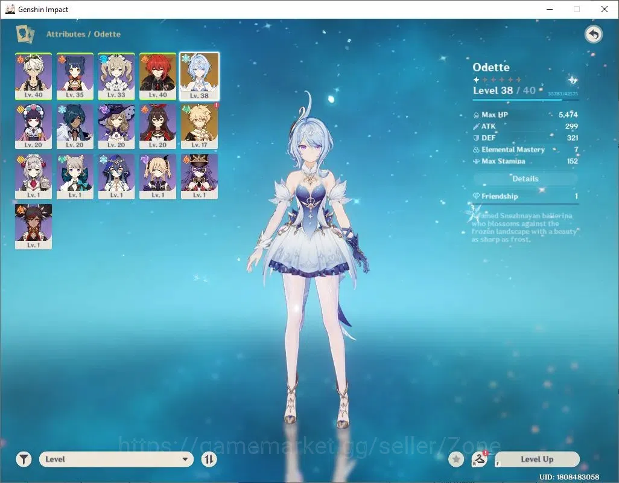Select the dark-skinned Lv. 1 character in last row
Screen dimensions: 619x483
pos(34,226)
